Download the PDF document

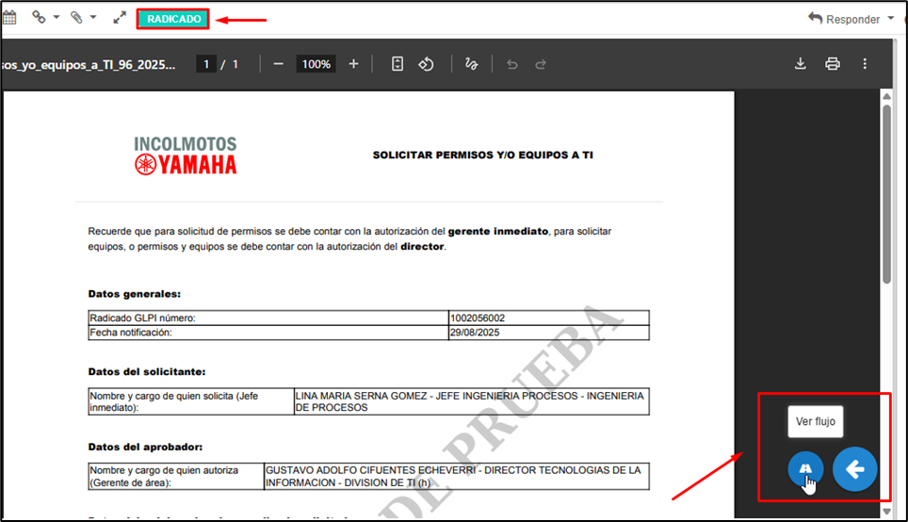pyautogui.click(x=801, y=64)
